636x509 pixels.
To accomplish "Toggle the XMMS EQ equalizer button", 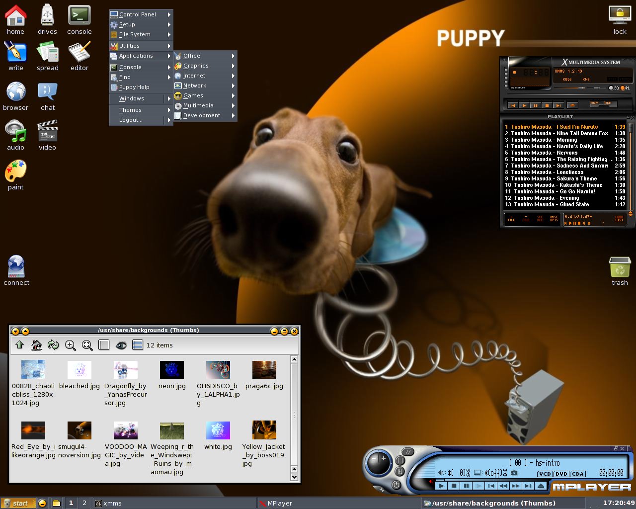I will pos(611,88).
